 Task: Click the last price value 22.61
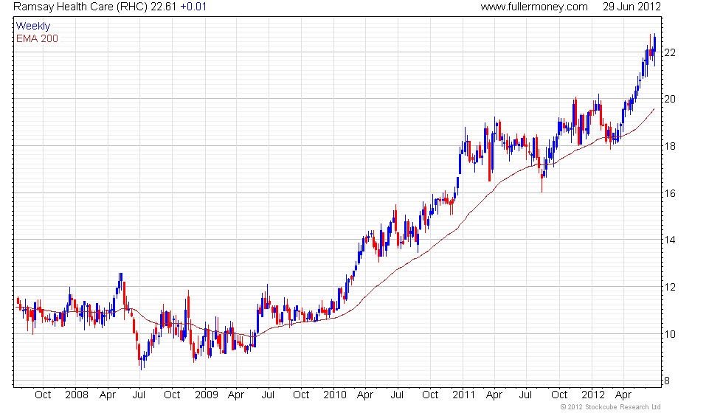click(x=164, y=7)
